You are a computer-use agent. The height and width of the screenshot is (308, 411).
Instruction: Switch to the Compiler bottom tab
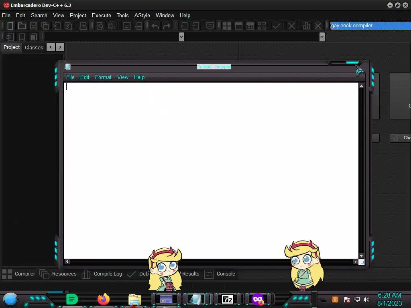coord(18,274)
